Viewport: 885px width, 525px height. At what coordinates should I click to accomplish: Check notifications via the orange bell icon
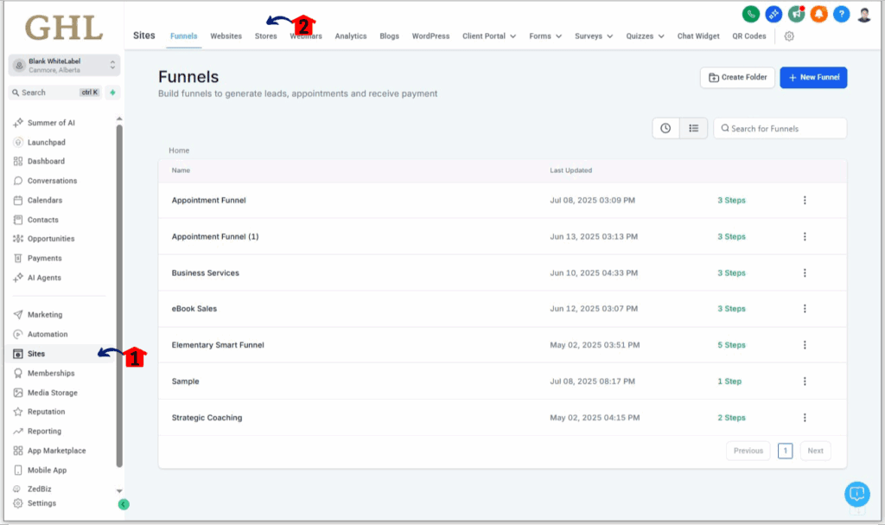point(818,14)
